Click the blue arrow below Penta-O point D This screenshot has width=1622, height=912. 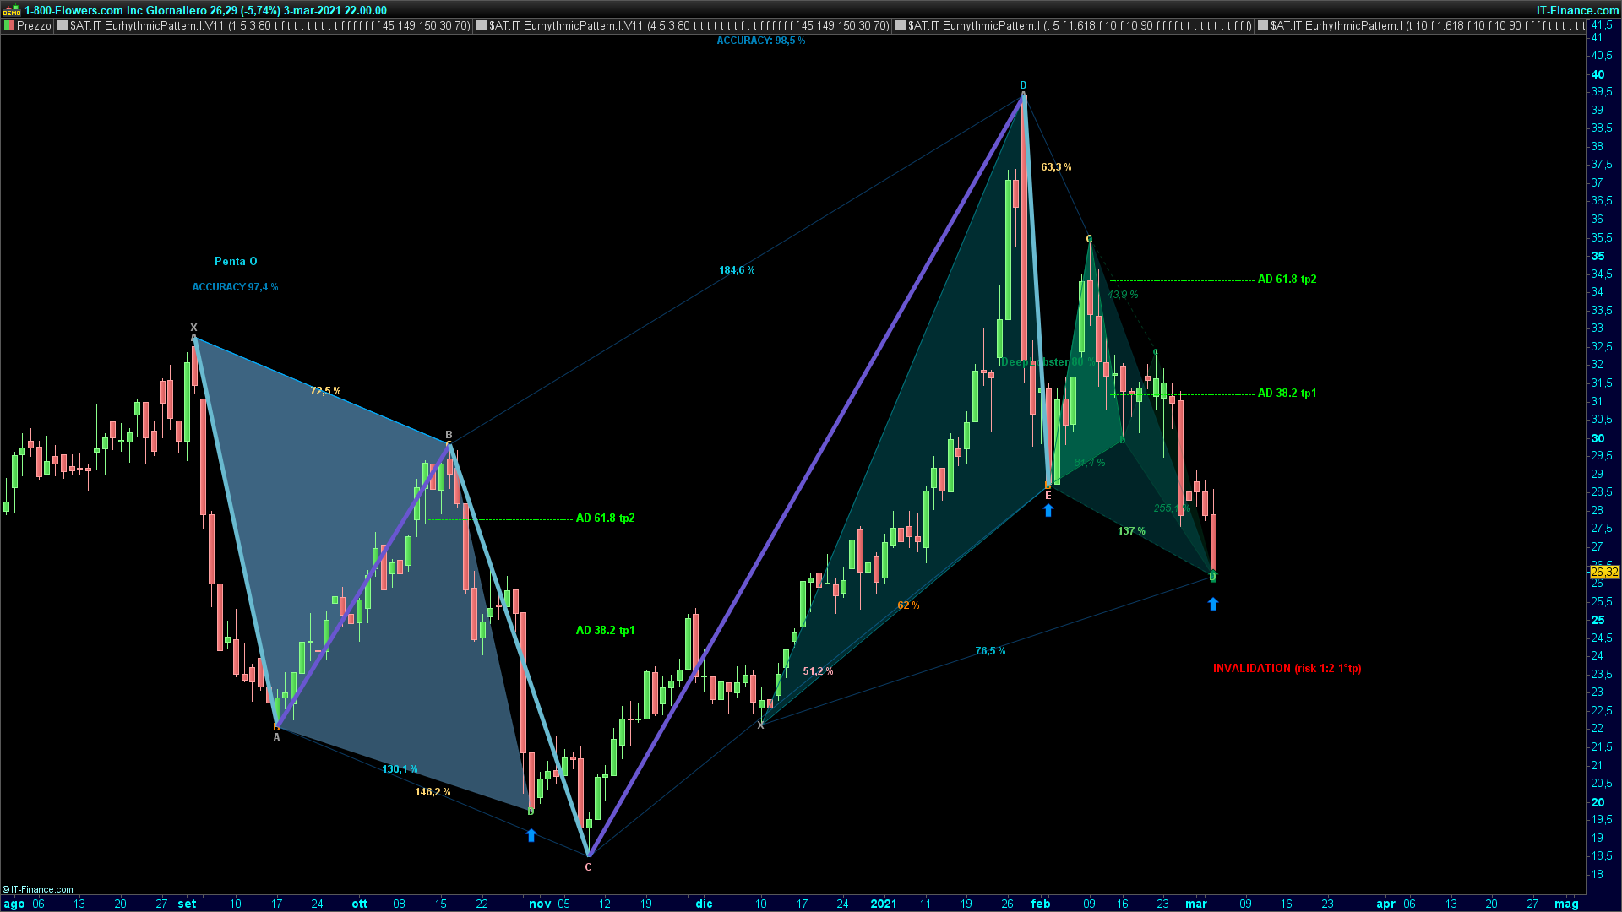(x=531, y=835)
